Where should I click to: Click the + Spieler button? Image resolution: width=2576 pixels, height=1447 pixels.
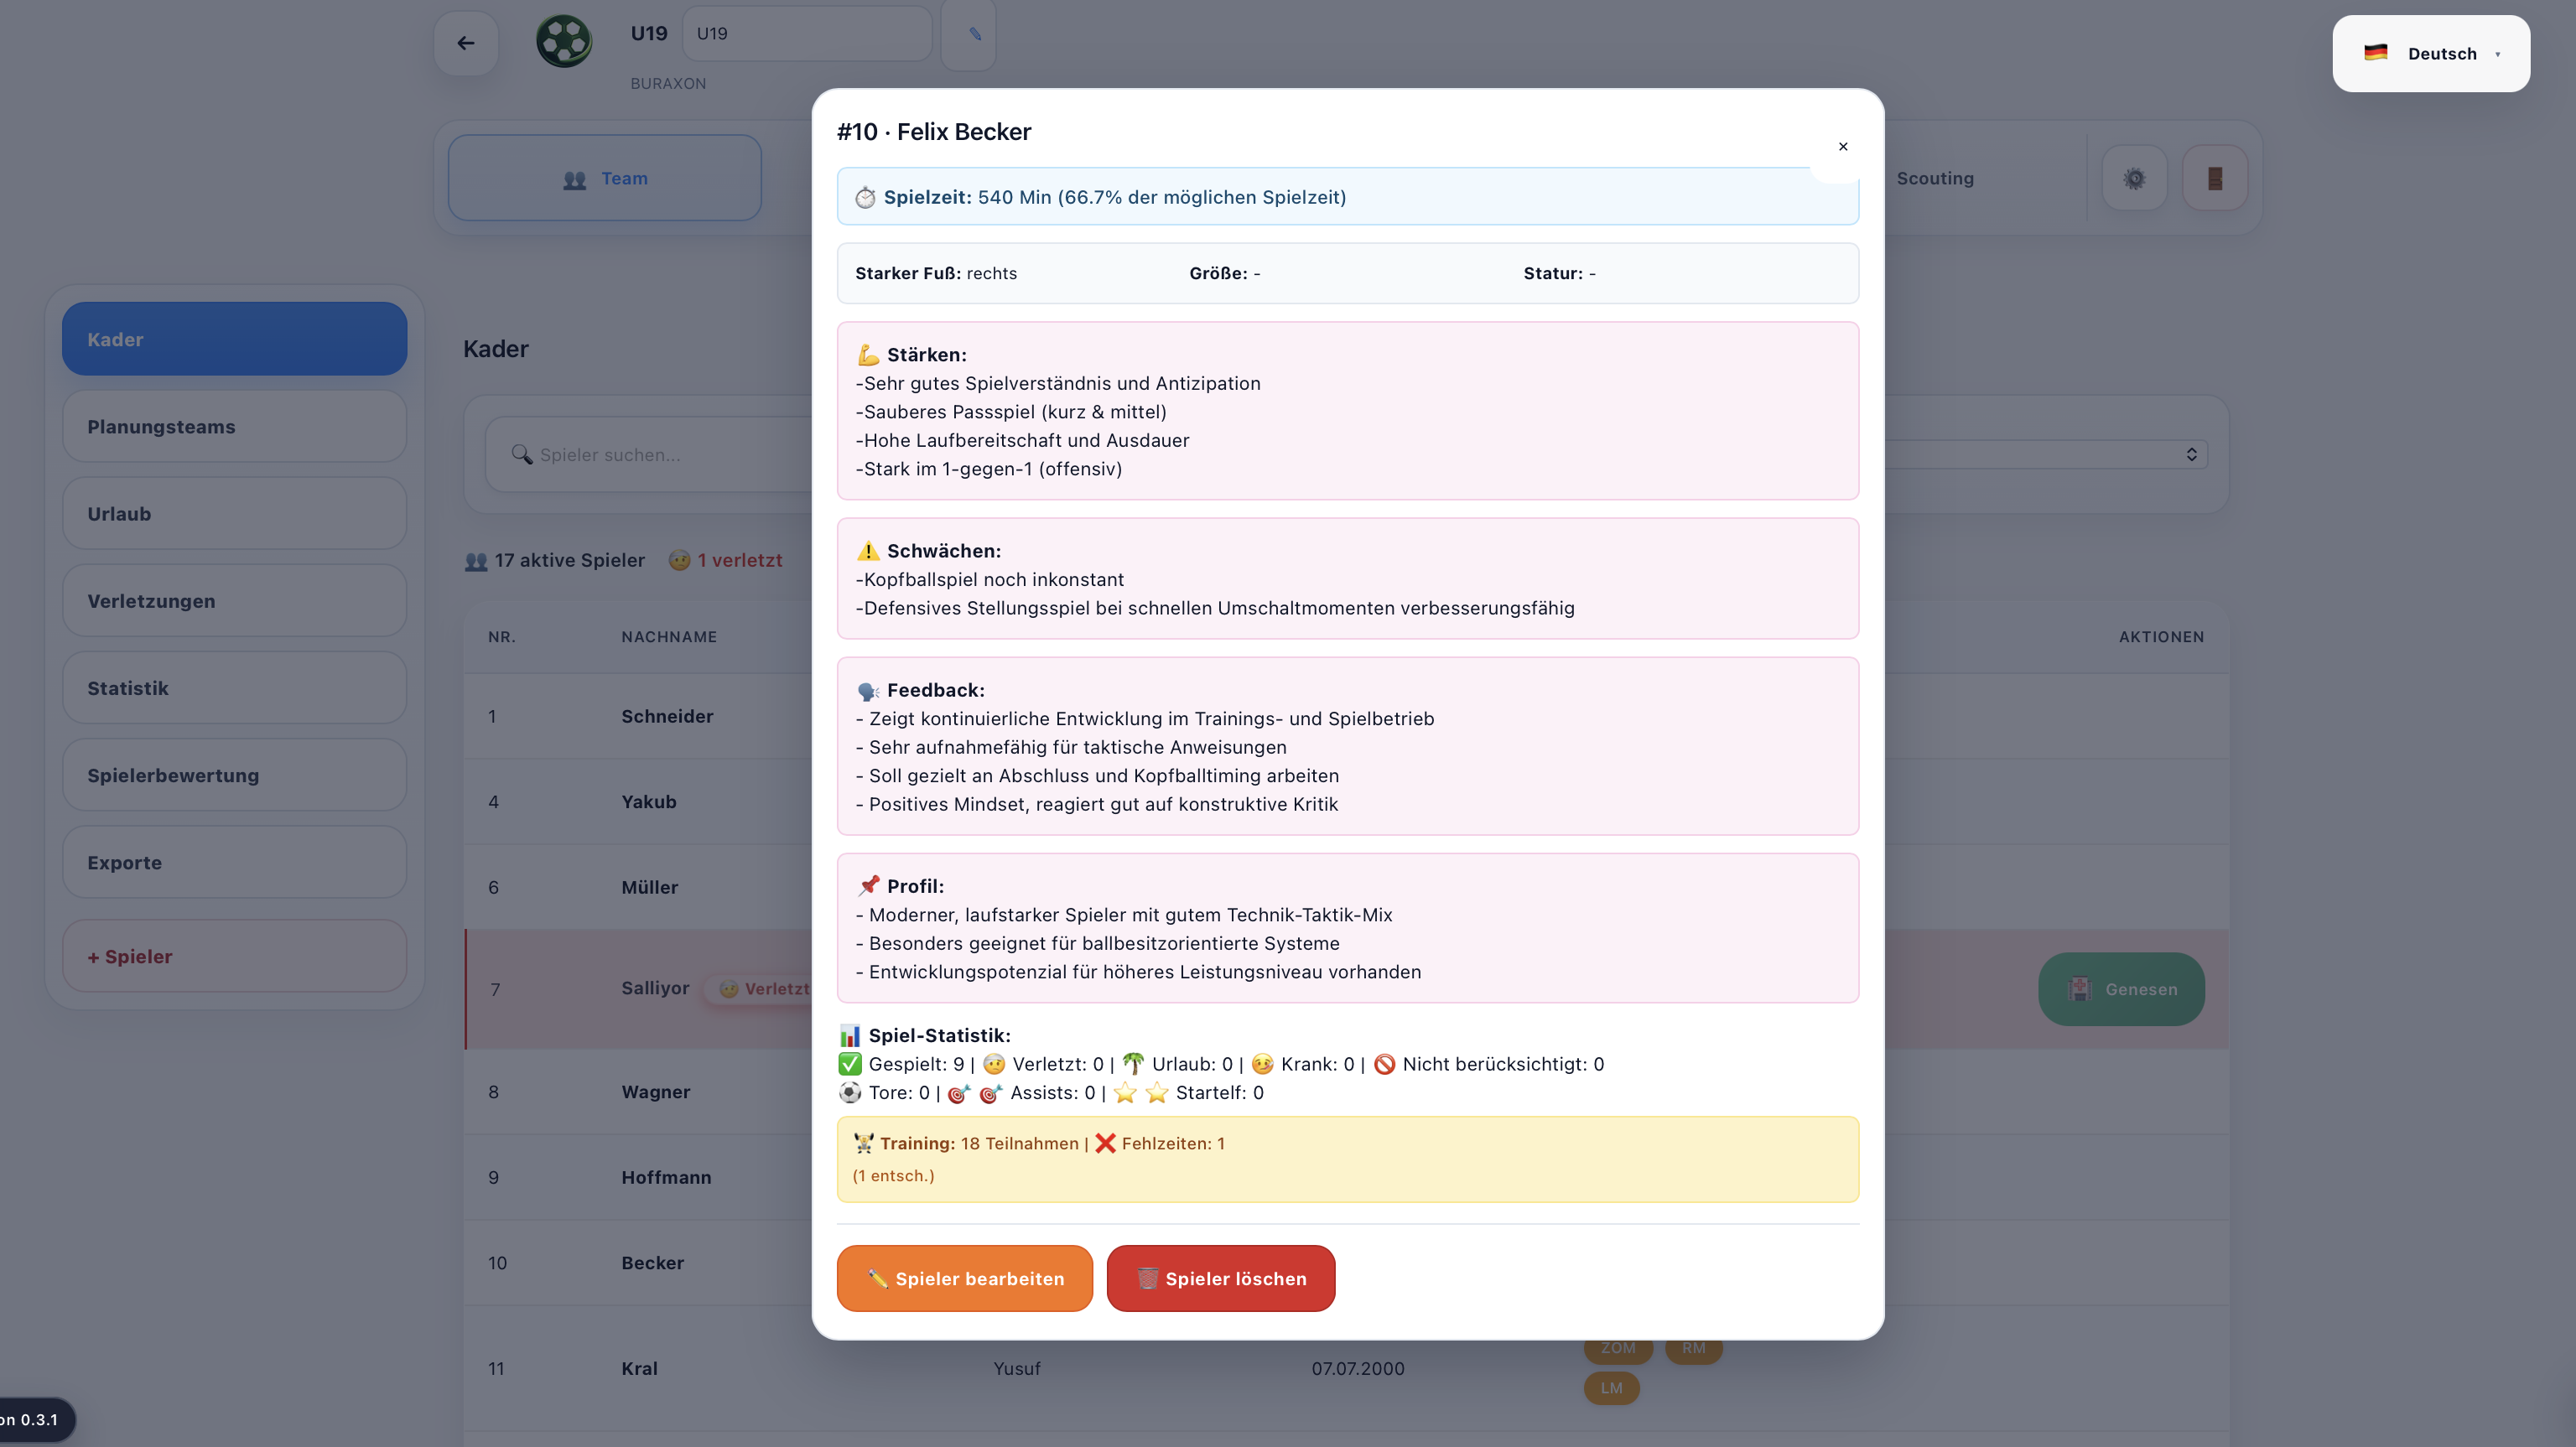click(234, 957)
